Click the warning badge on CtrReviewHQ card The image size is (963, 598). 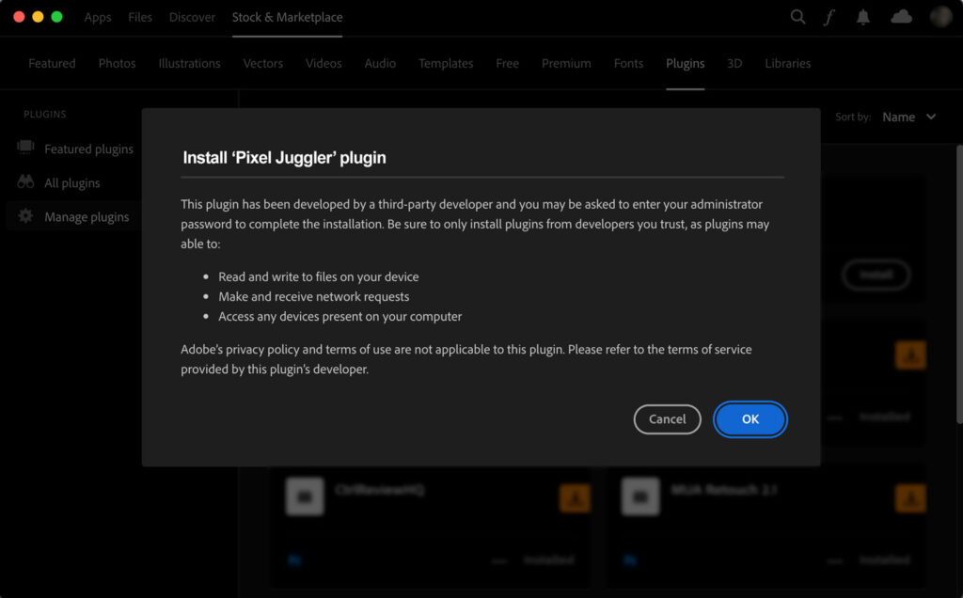[575, 498]
